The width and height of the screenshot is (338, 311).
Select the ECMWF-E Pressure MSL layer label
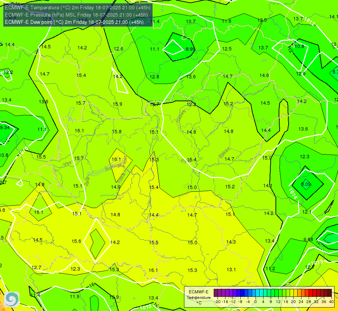coord(76,15)
